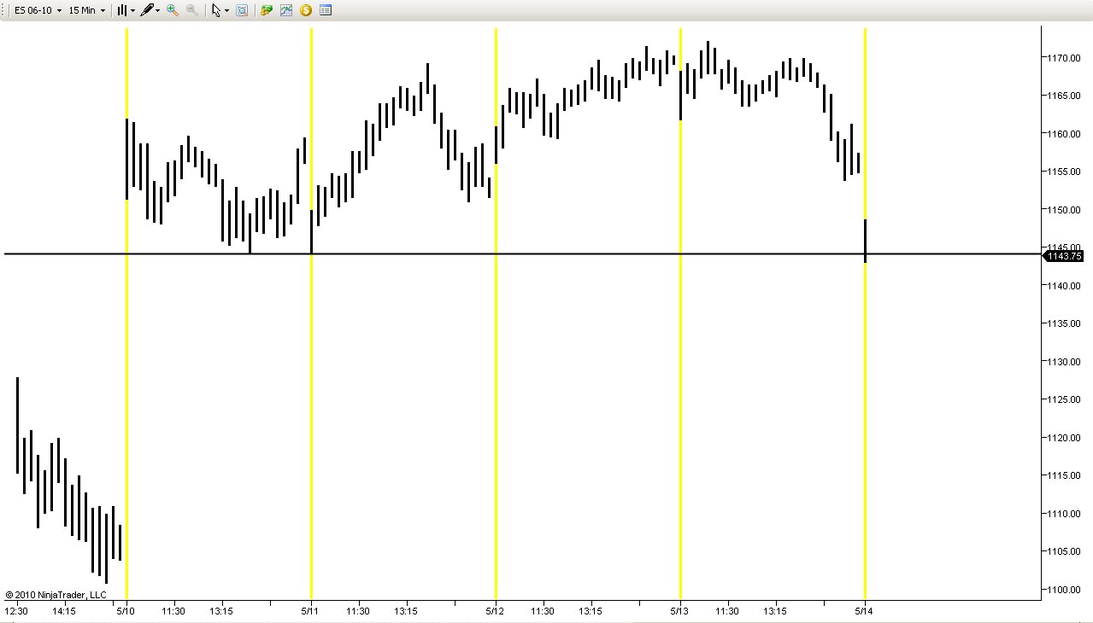The image size is (1093, 623).
Task: Select the drawing tools pen icon
Action: [147, 10]
